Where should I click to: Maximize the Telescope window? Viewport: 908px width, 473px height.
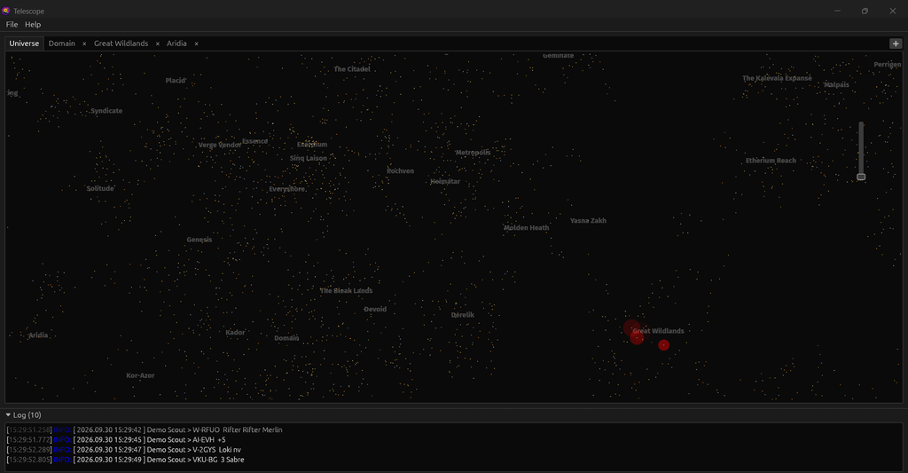pyautogui.click(x=865, y=11)
